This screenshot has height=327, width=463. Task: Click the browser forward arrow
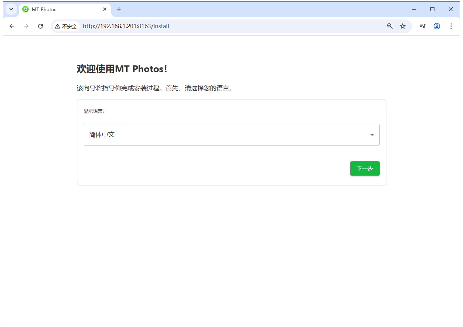coord(26,26)
